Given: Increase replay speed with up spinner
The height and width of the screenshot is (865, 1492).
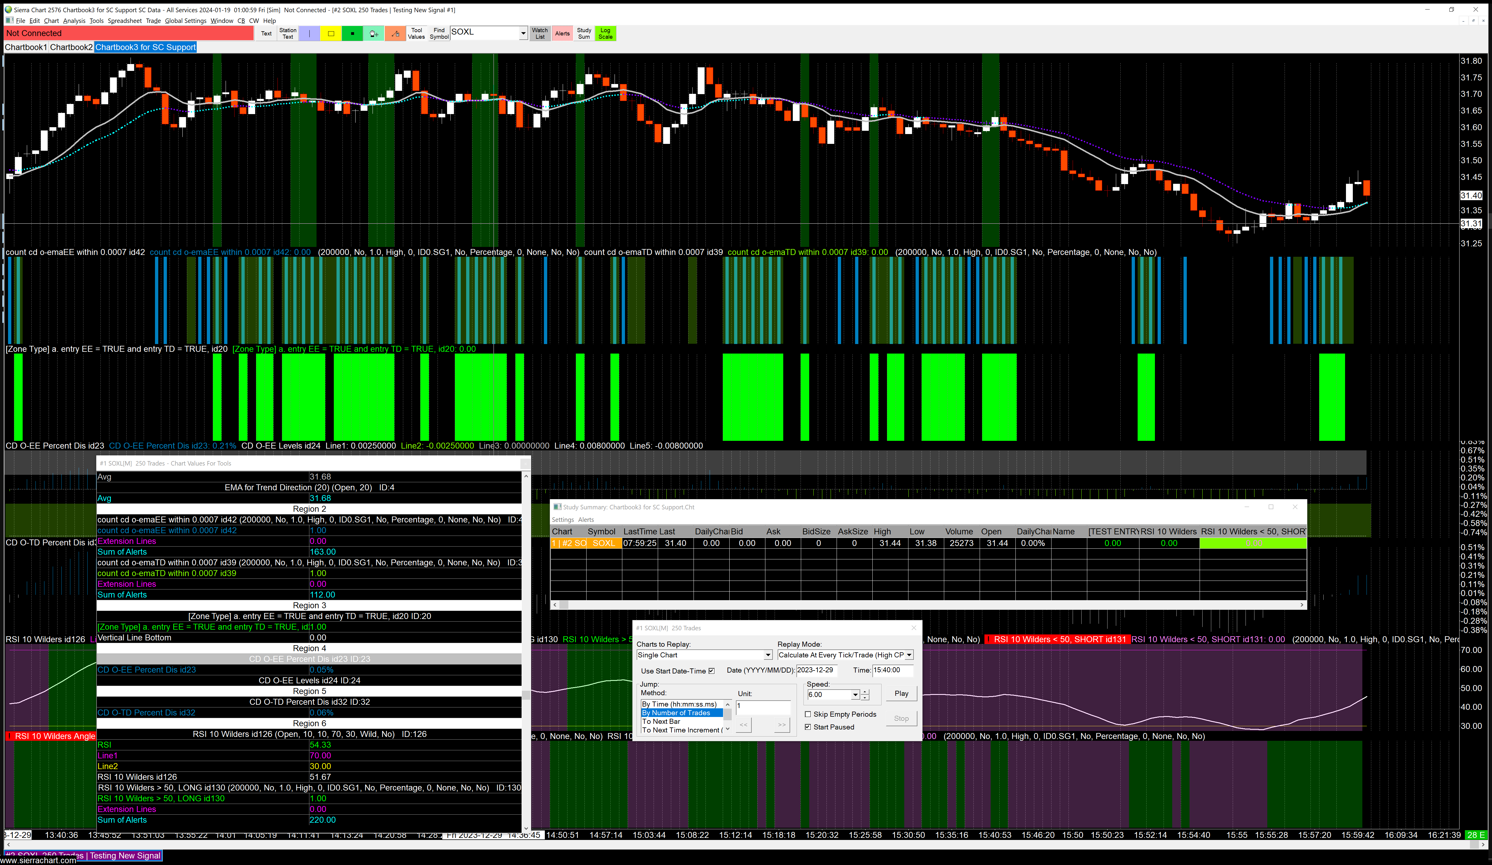Looking at the screenshot, I should coord(865,692).
